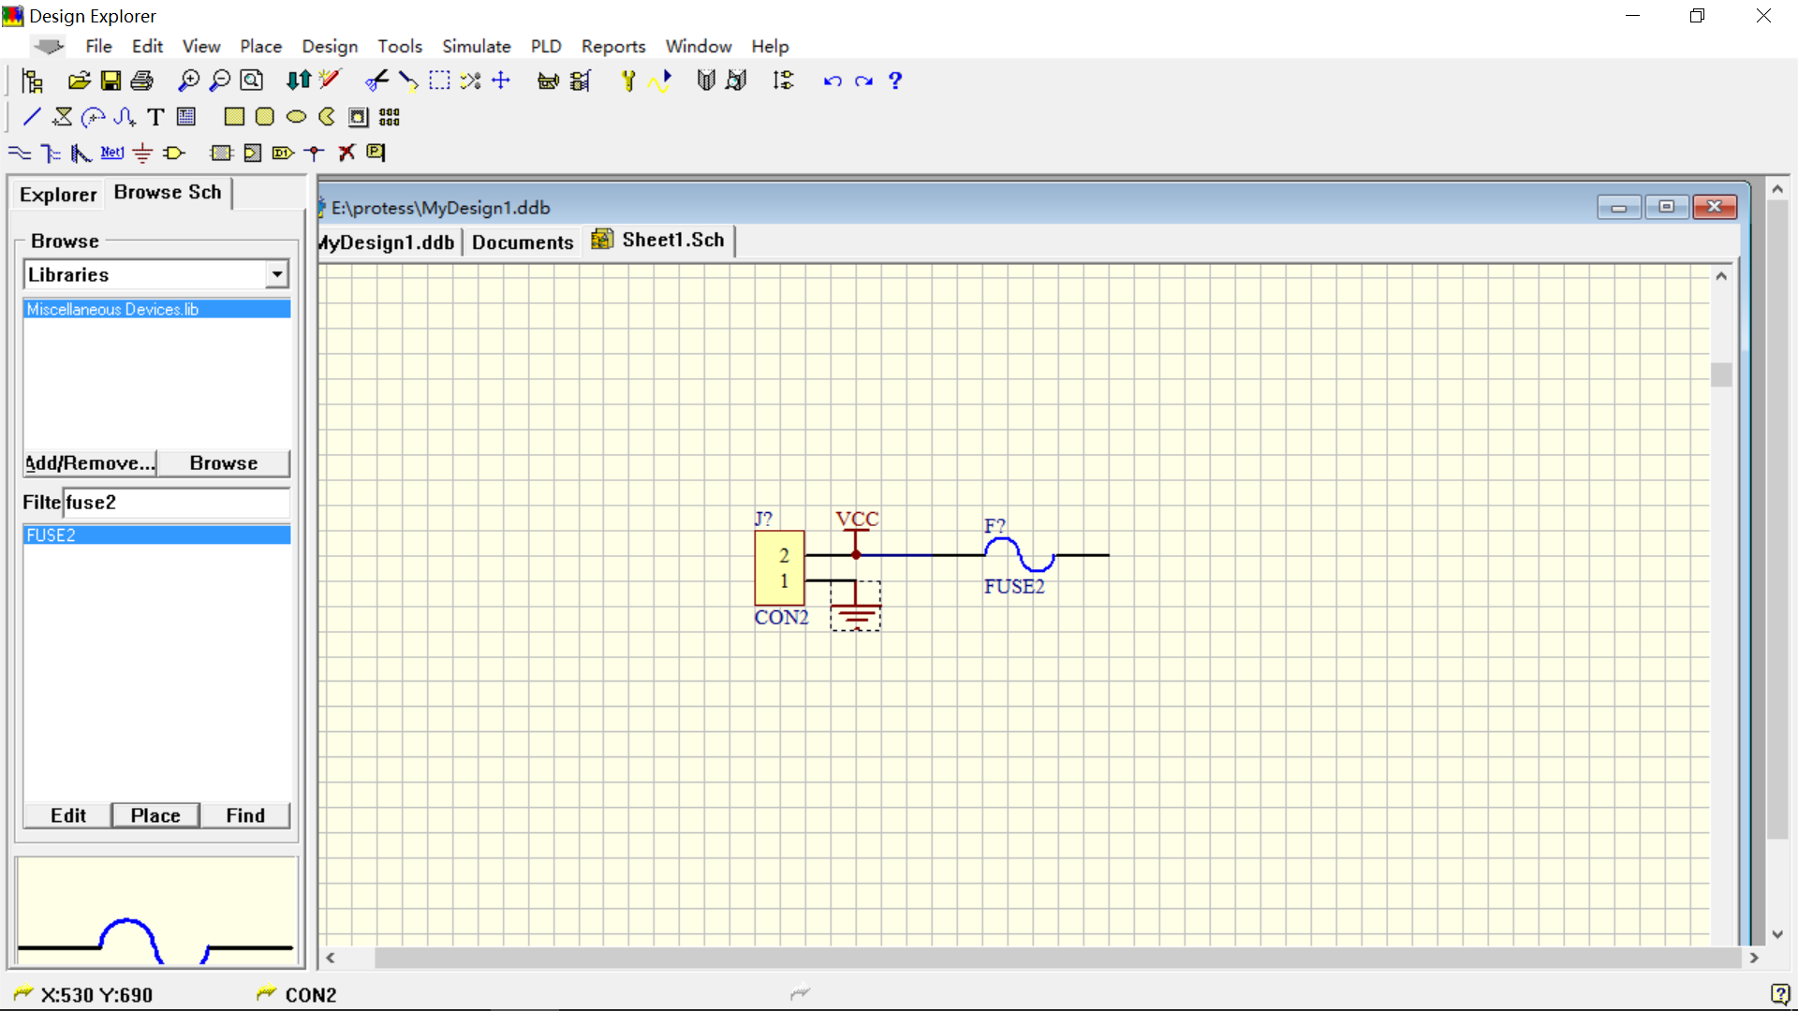Click the Place button for FUSE2
The image size is (1798, 1011).
pyautogui.click(x=155, y=814)
